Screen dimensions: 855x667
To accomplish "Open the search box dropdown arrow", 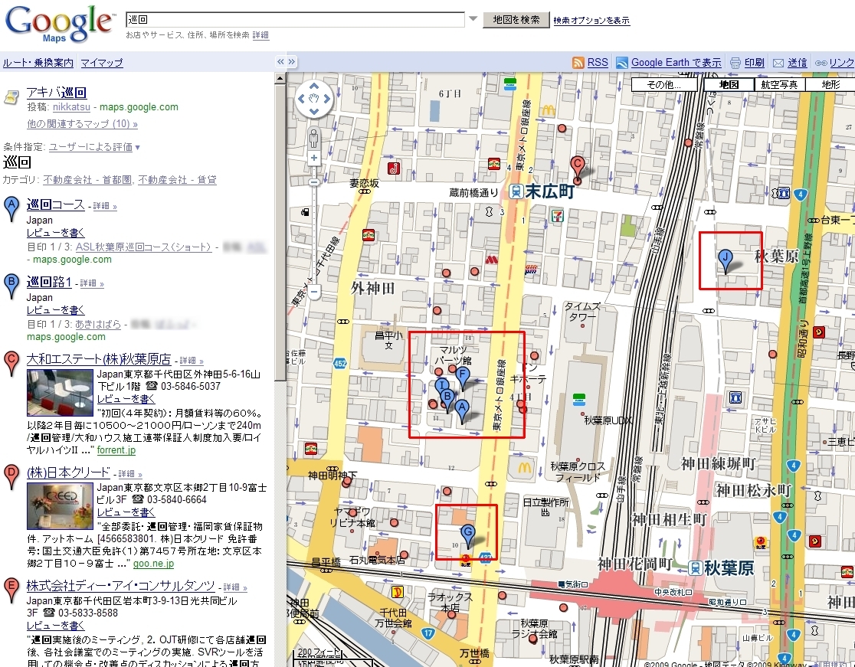I will (473, 19).
